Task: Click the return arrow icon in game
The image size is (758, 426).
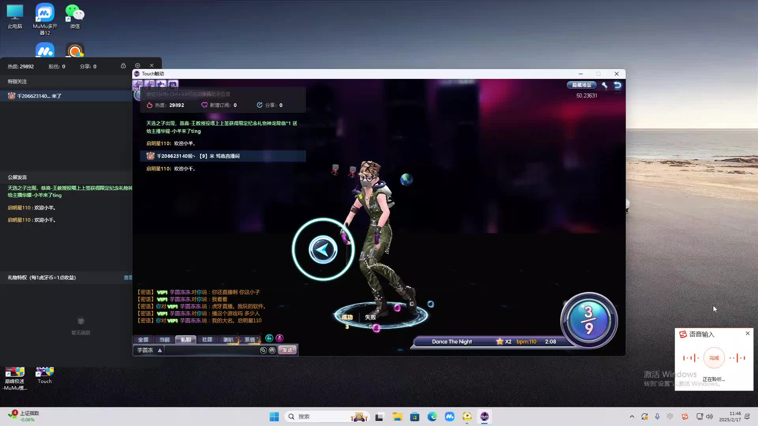Action: [617, 85]
